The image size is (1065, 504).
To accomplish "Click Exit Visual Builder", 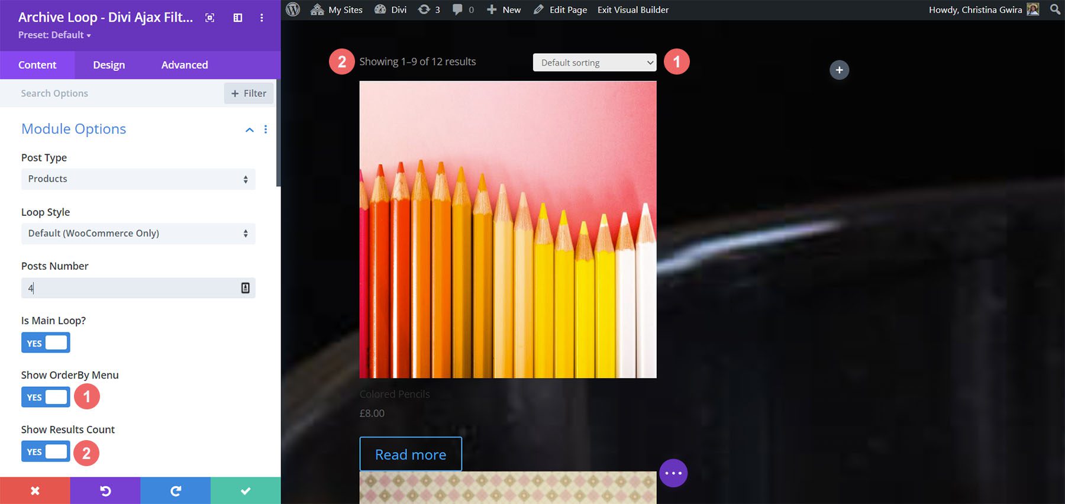I will coord(633,9).
